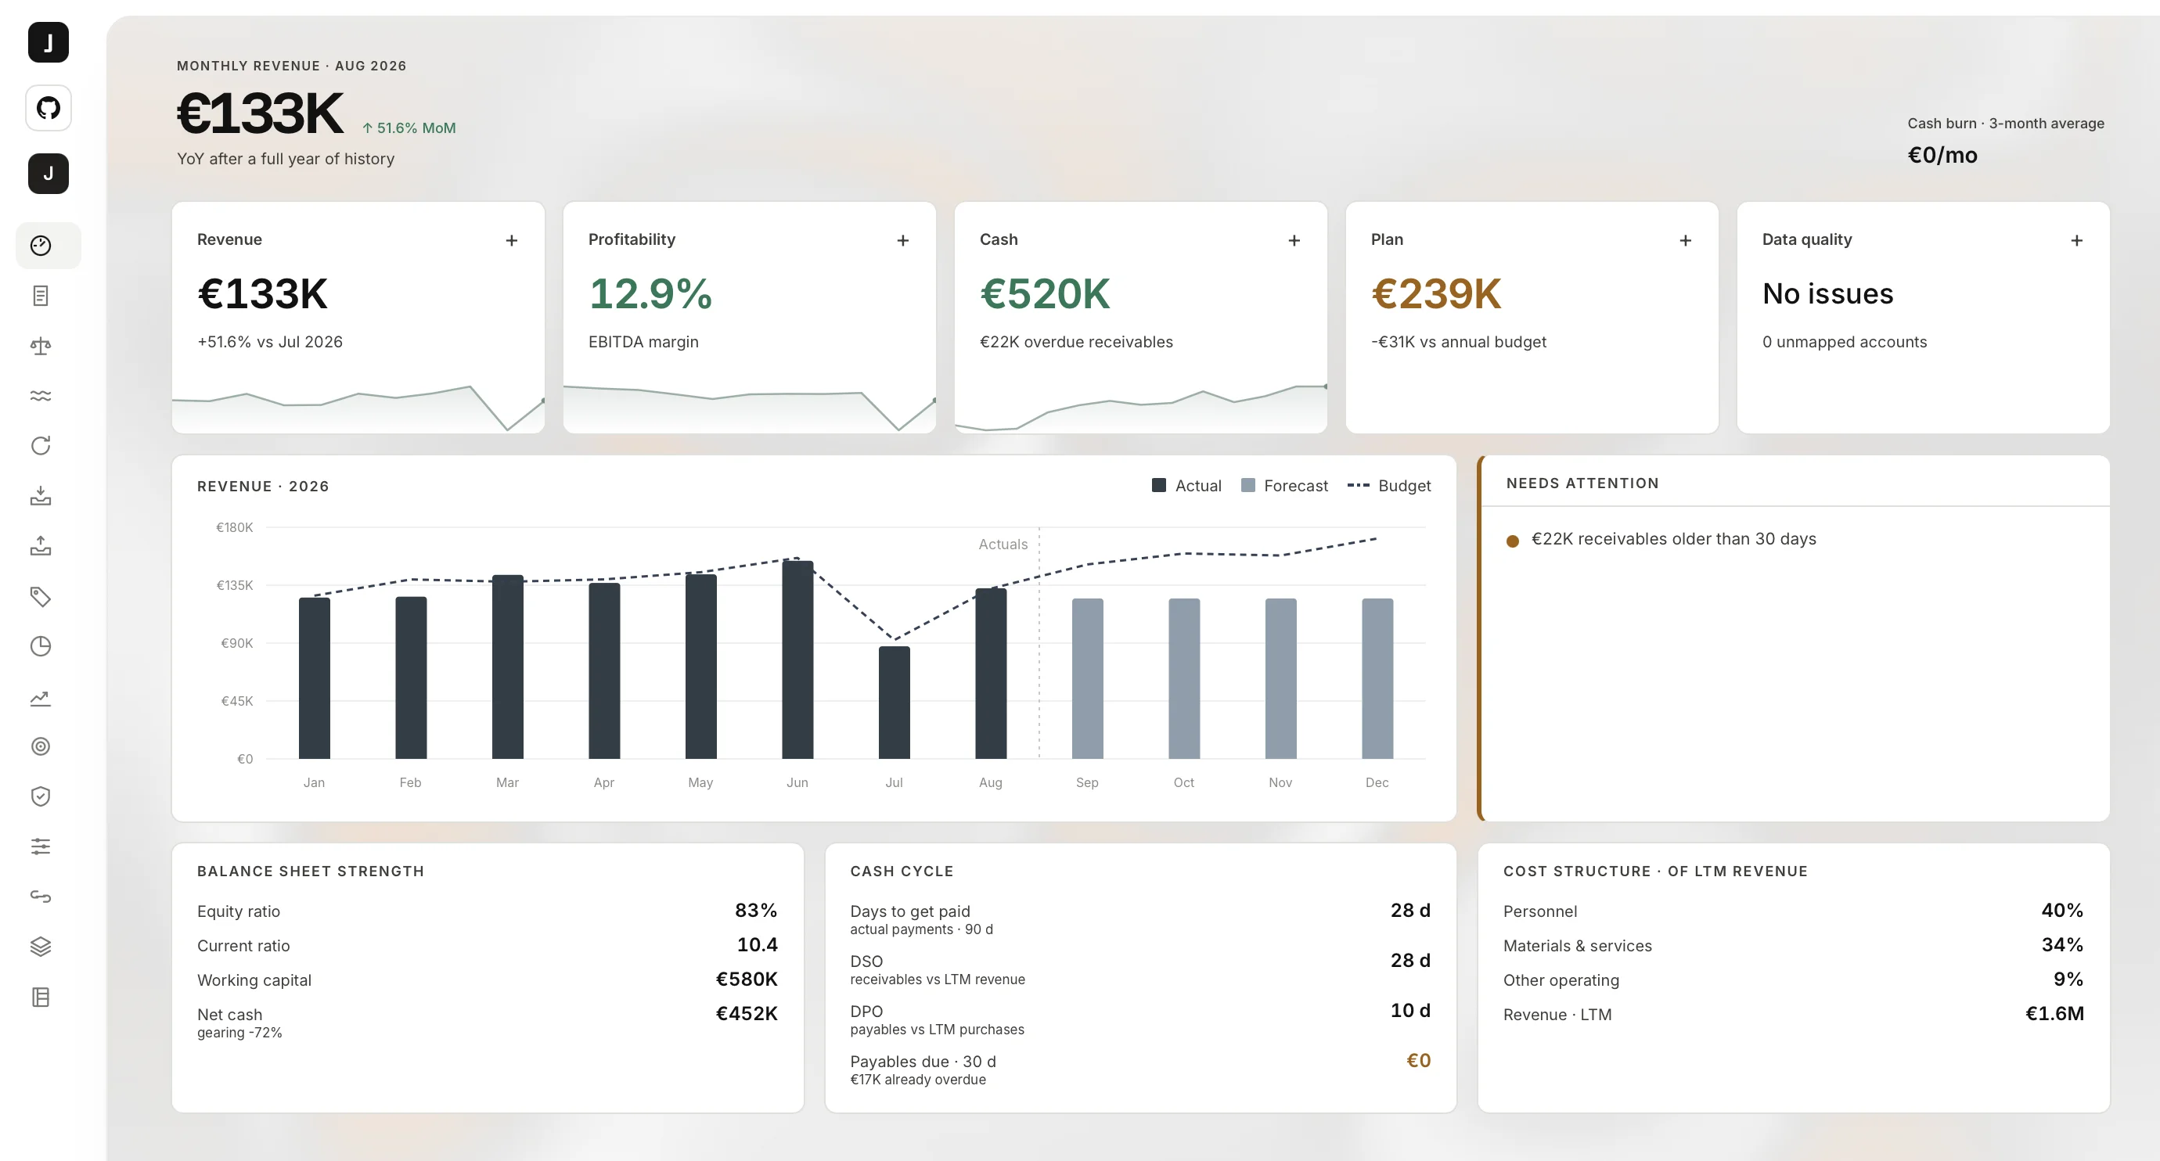Open the pie chart icon in sidebar
2160x1161 pixels.
click(41, 646)
